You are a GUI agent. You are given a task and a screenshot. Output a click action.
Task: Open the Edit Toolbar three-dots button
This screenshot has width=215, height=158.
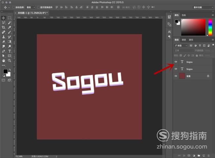coord(3,65)
